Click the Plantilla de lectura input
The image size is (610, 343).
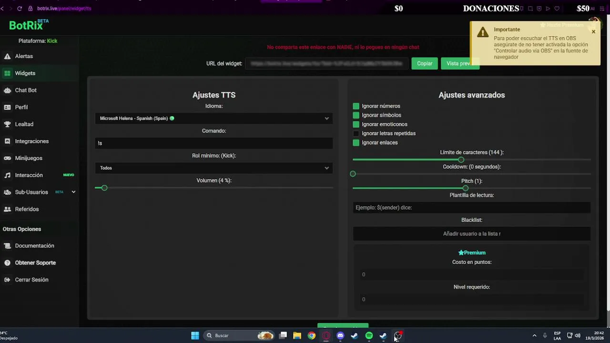tap(472, 207)
